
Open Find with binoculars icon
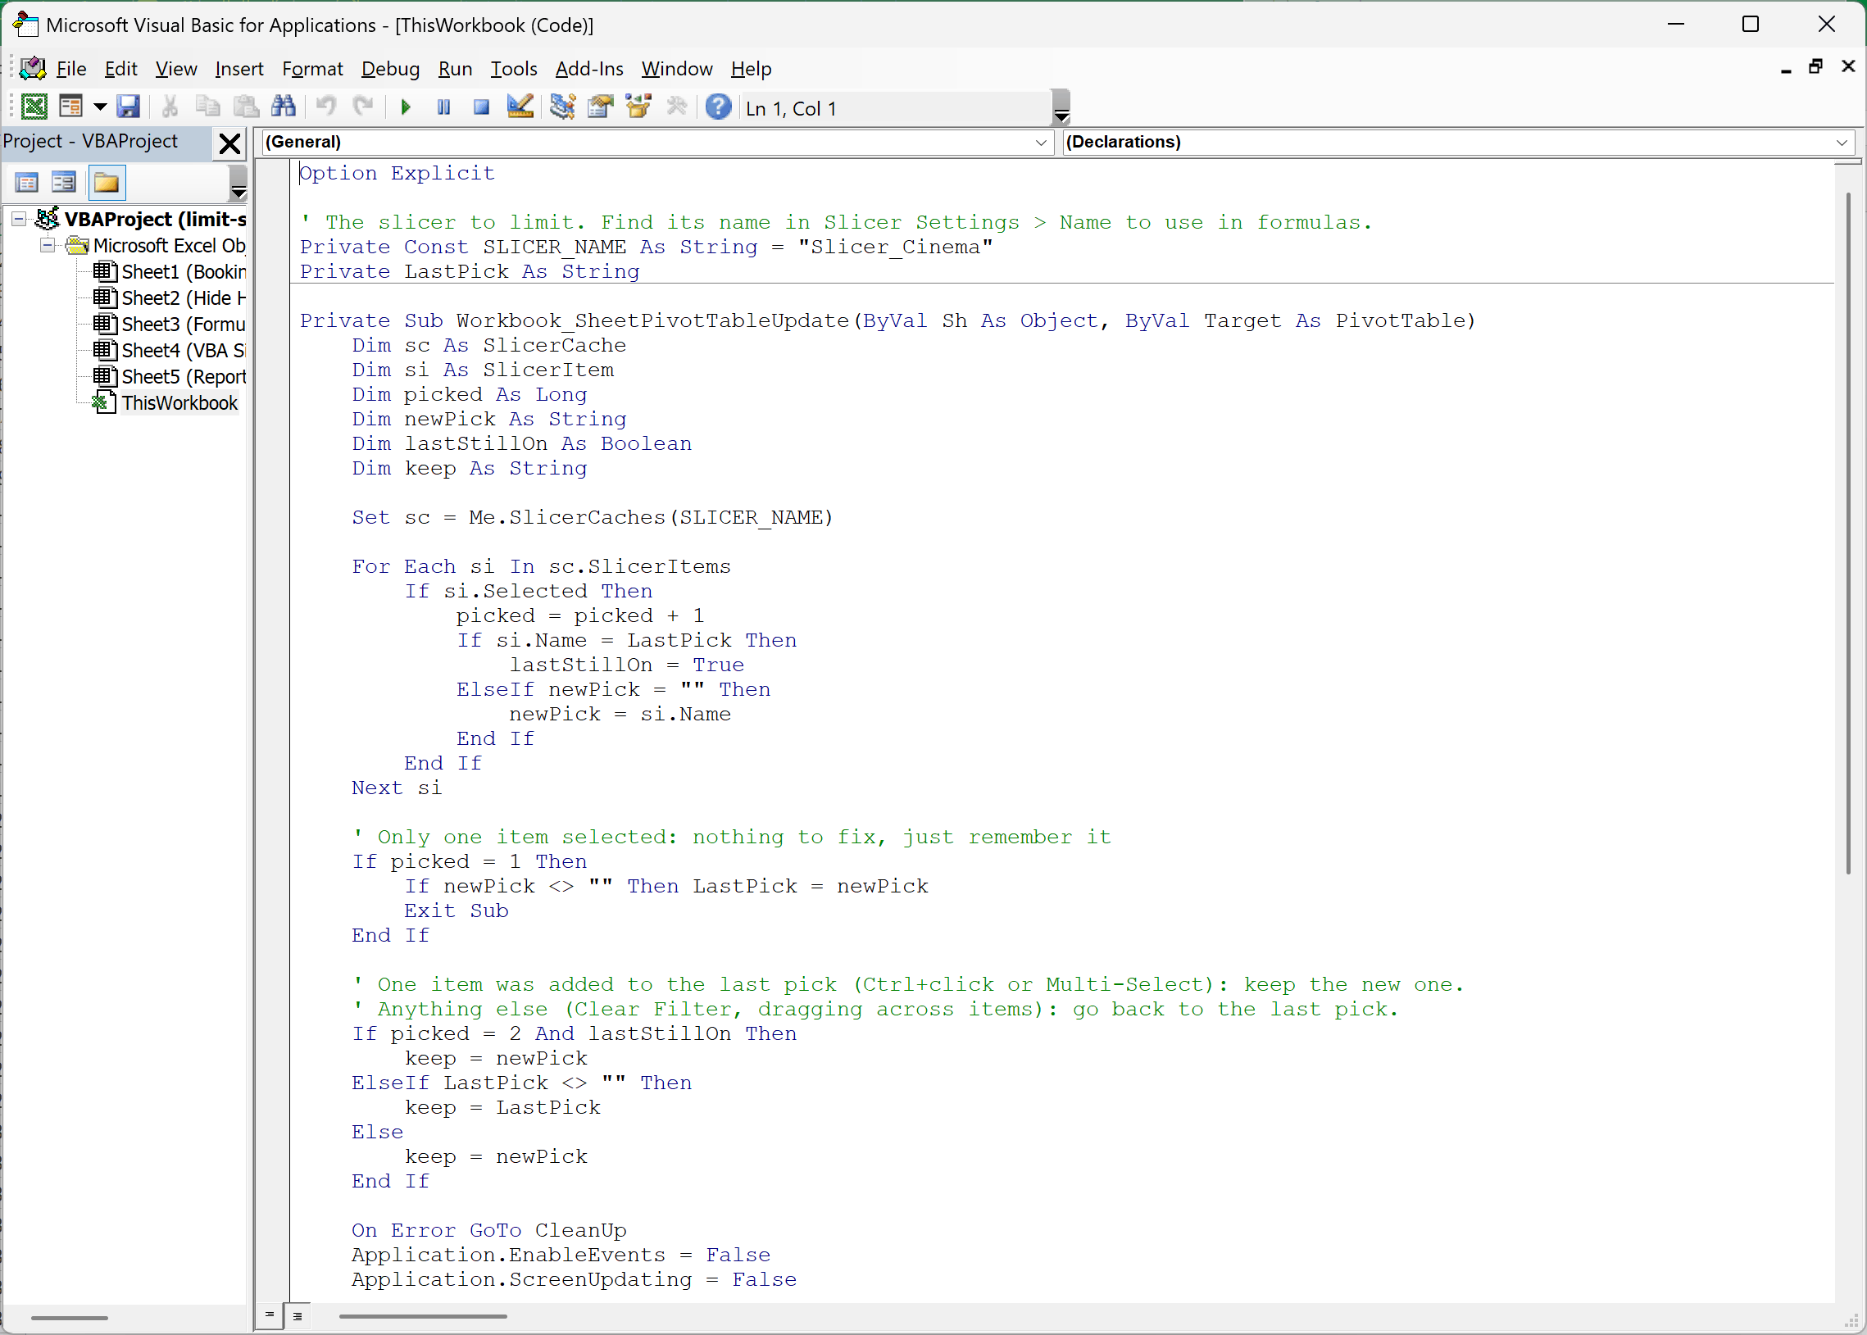point(284,107)
